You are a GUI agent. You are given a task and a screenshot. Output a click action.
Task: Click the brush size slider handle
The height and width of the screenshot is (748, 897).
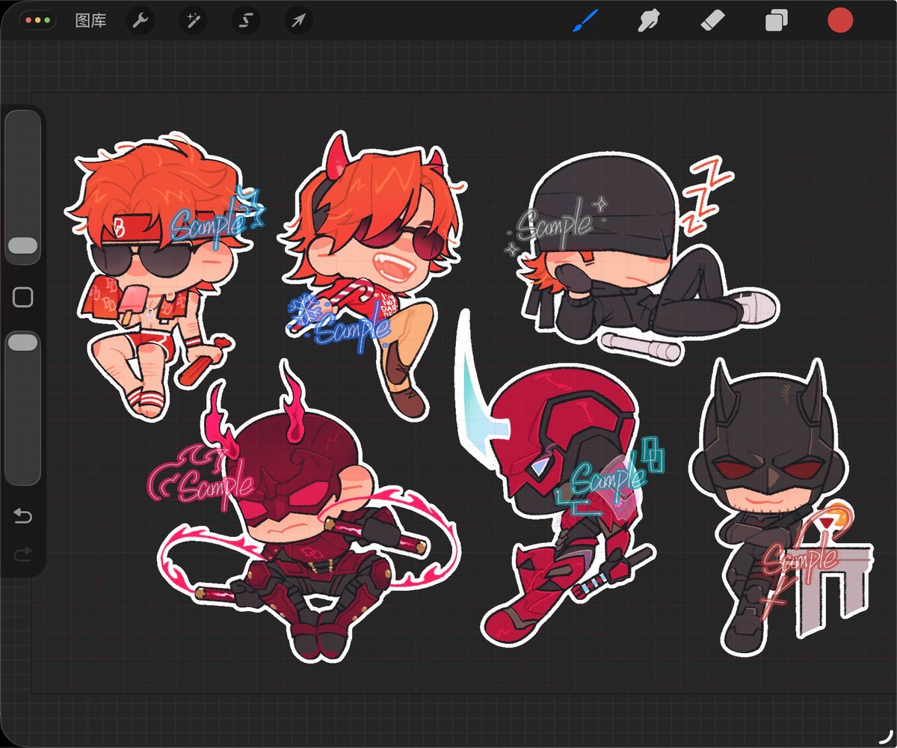(x=23, y=247)
